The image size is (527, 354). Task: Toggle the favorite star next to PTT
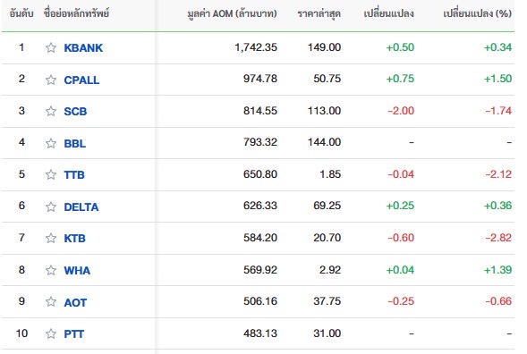(51, 333)
